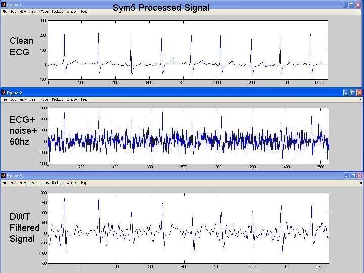Open Insert menu in Figure 1 window
This screenshot has height=273, width=364.
pos(33,11)
